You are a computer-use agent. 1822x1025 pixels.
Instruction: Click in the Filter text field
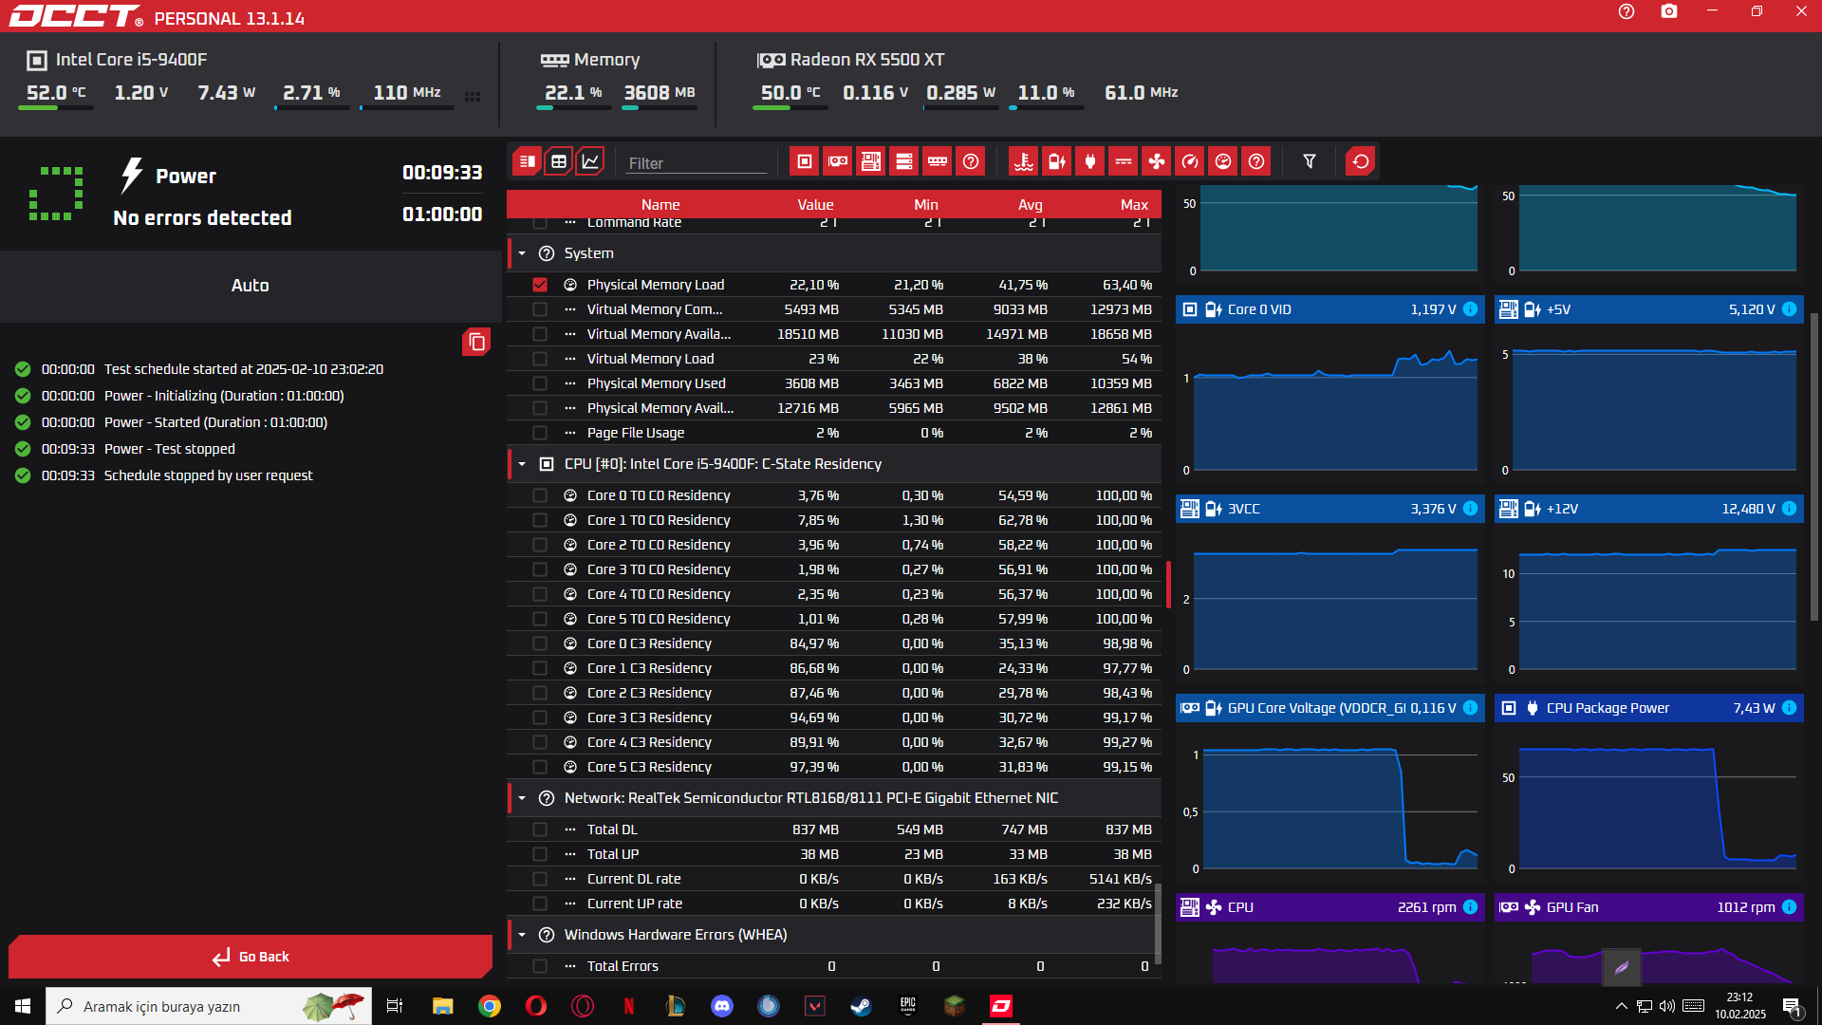696,163
